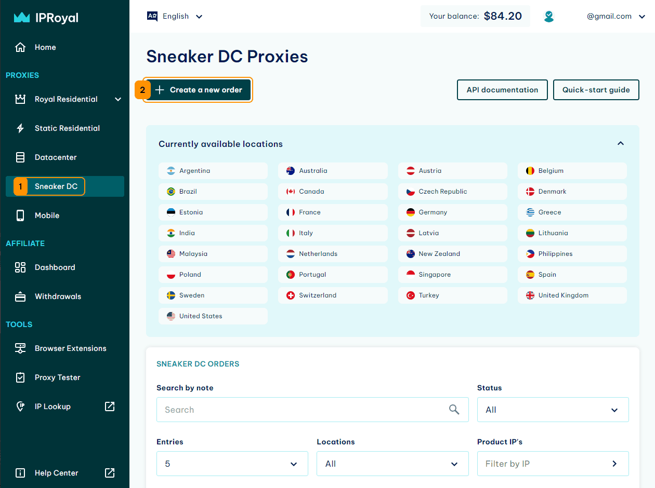Click the Search by note field
Screen dimensions: 655x488
[x=312, y=410]
